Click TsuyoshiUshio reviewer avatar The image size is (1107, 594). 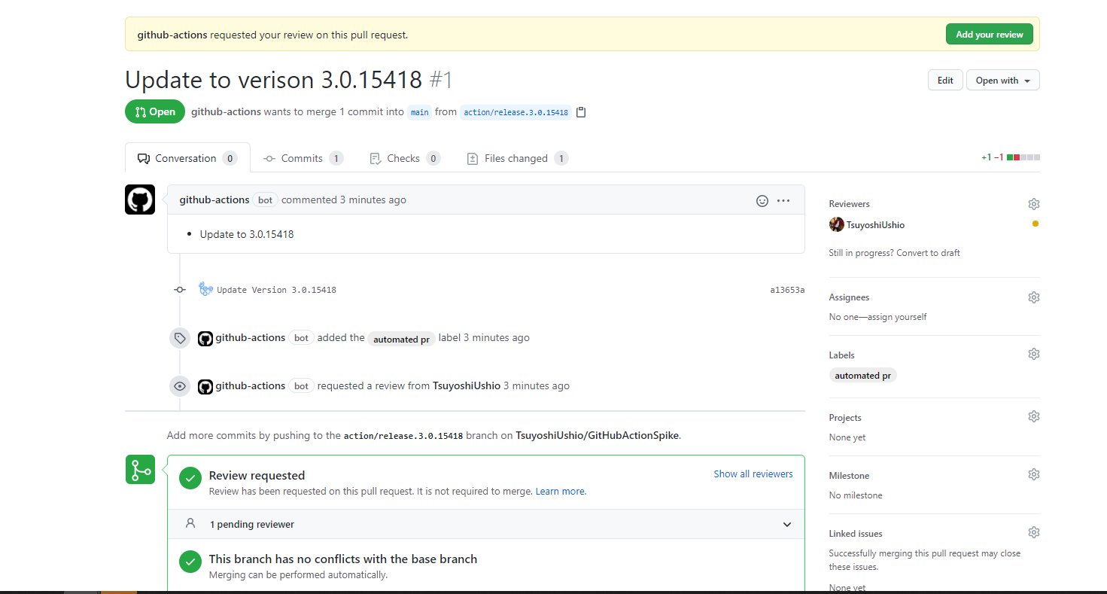[x=836, y=224]
